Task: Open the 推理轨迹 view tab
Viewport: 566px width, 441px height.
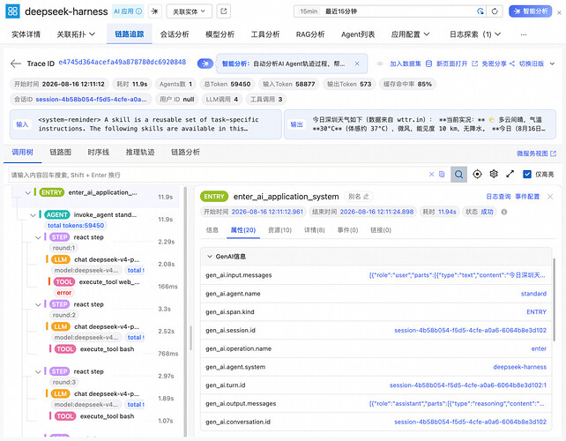Action: pyautogui.click(x=140, y=152)
